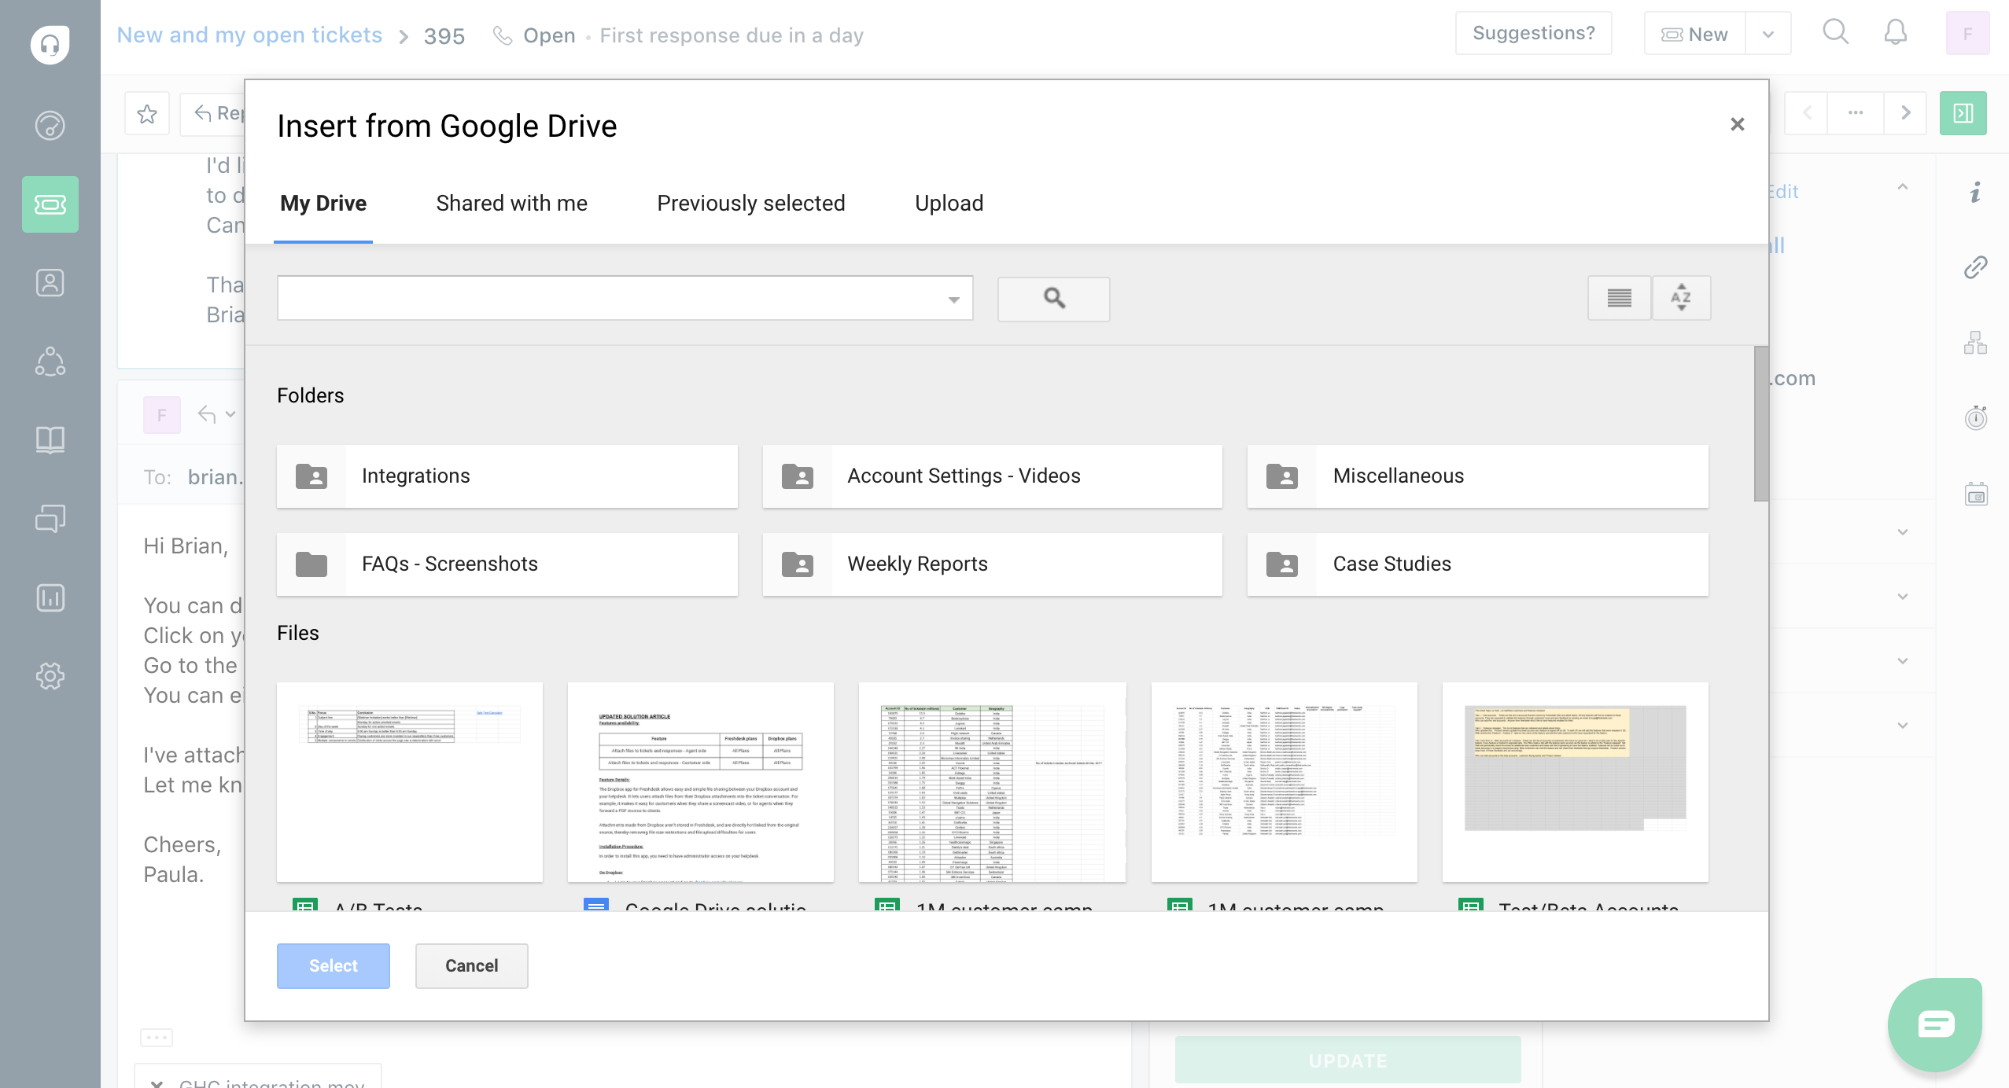
Task: Open the Freshchat widget bubble
Action: coord(1935,1024)
